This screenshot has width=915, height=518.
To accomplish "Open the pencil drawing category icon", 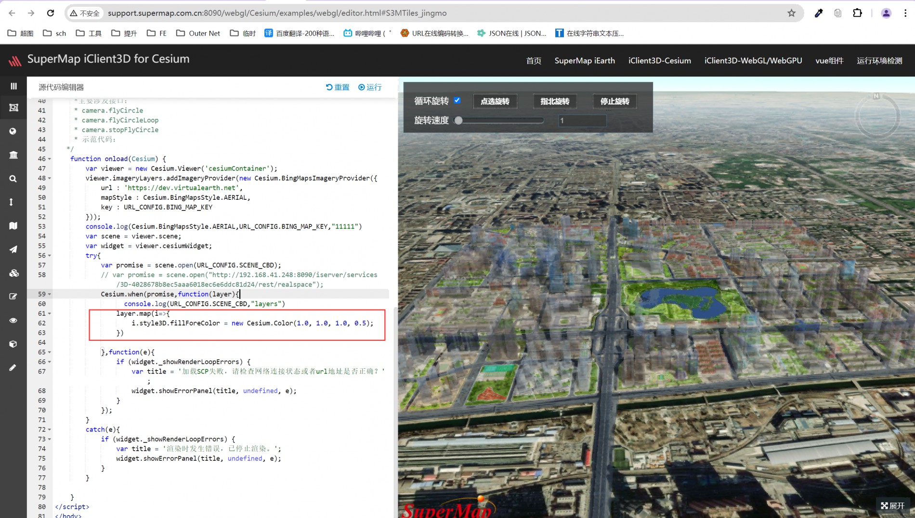I will tap(13, 367).
